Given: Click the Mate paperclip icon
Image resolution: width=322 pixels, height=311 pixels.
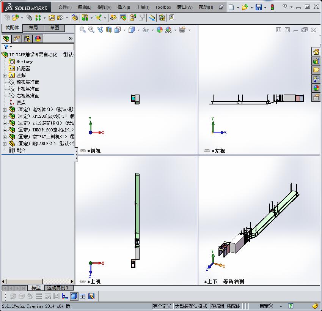Looking at the screenshot, I should 29,18.
